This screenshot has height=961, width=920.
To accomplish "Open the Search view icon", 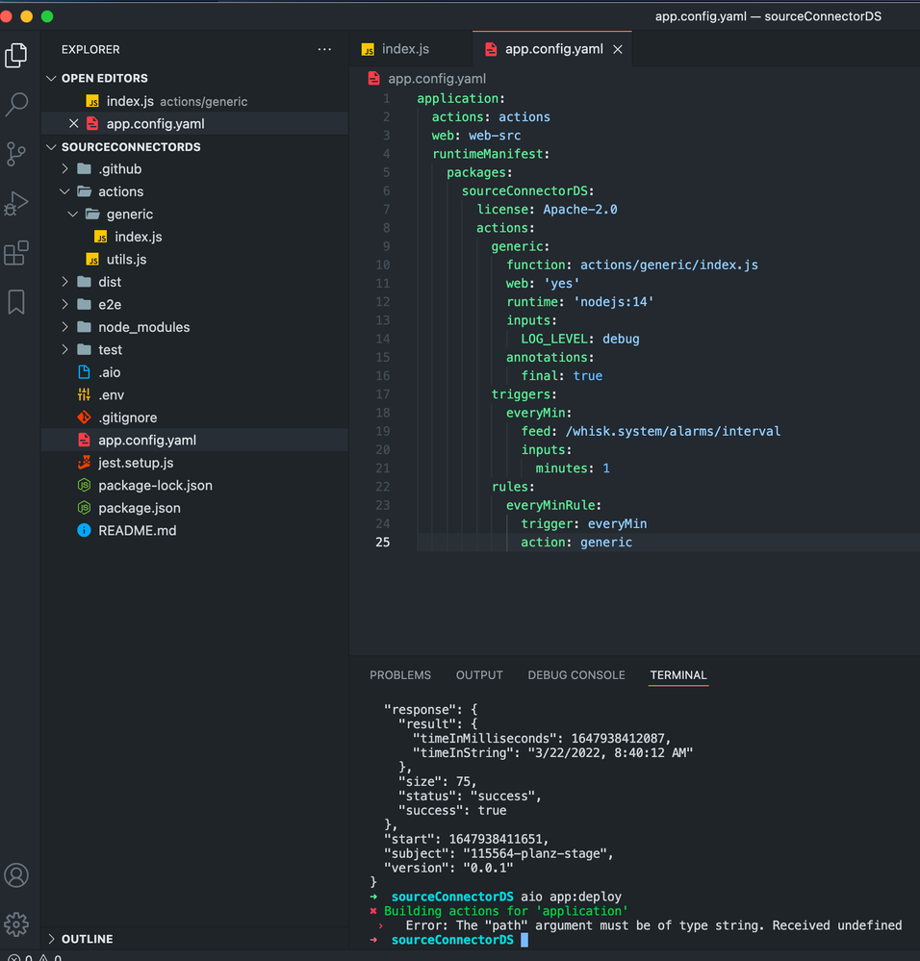I will click(16, 105).
